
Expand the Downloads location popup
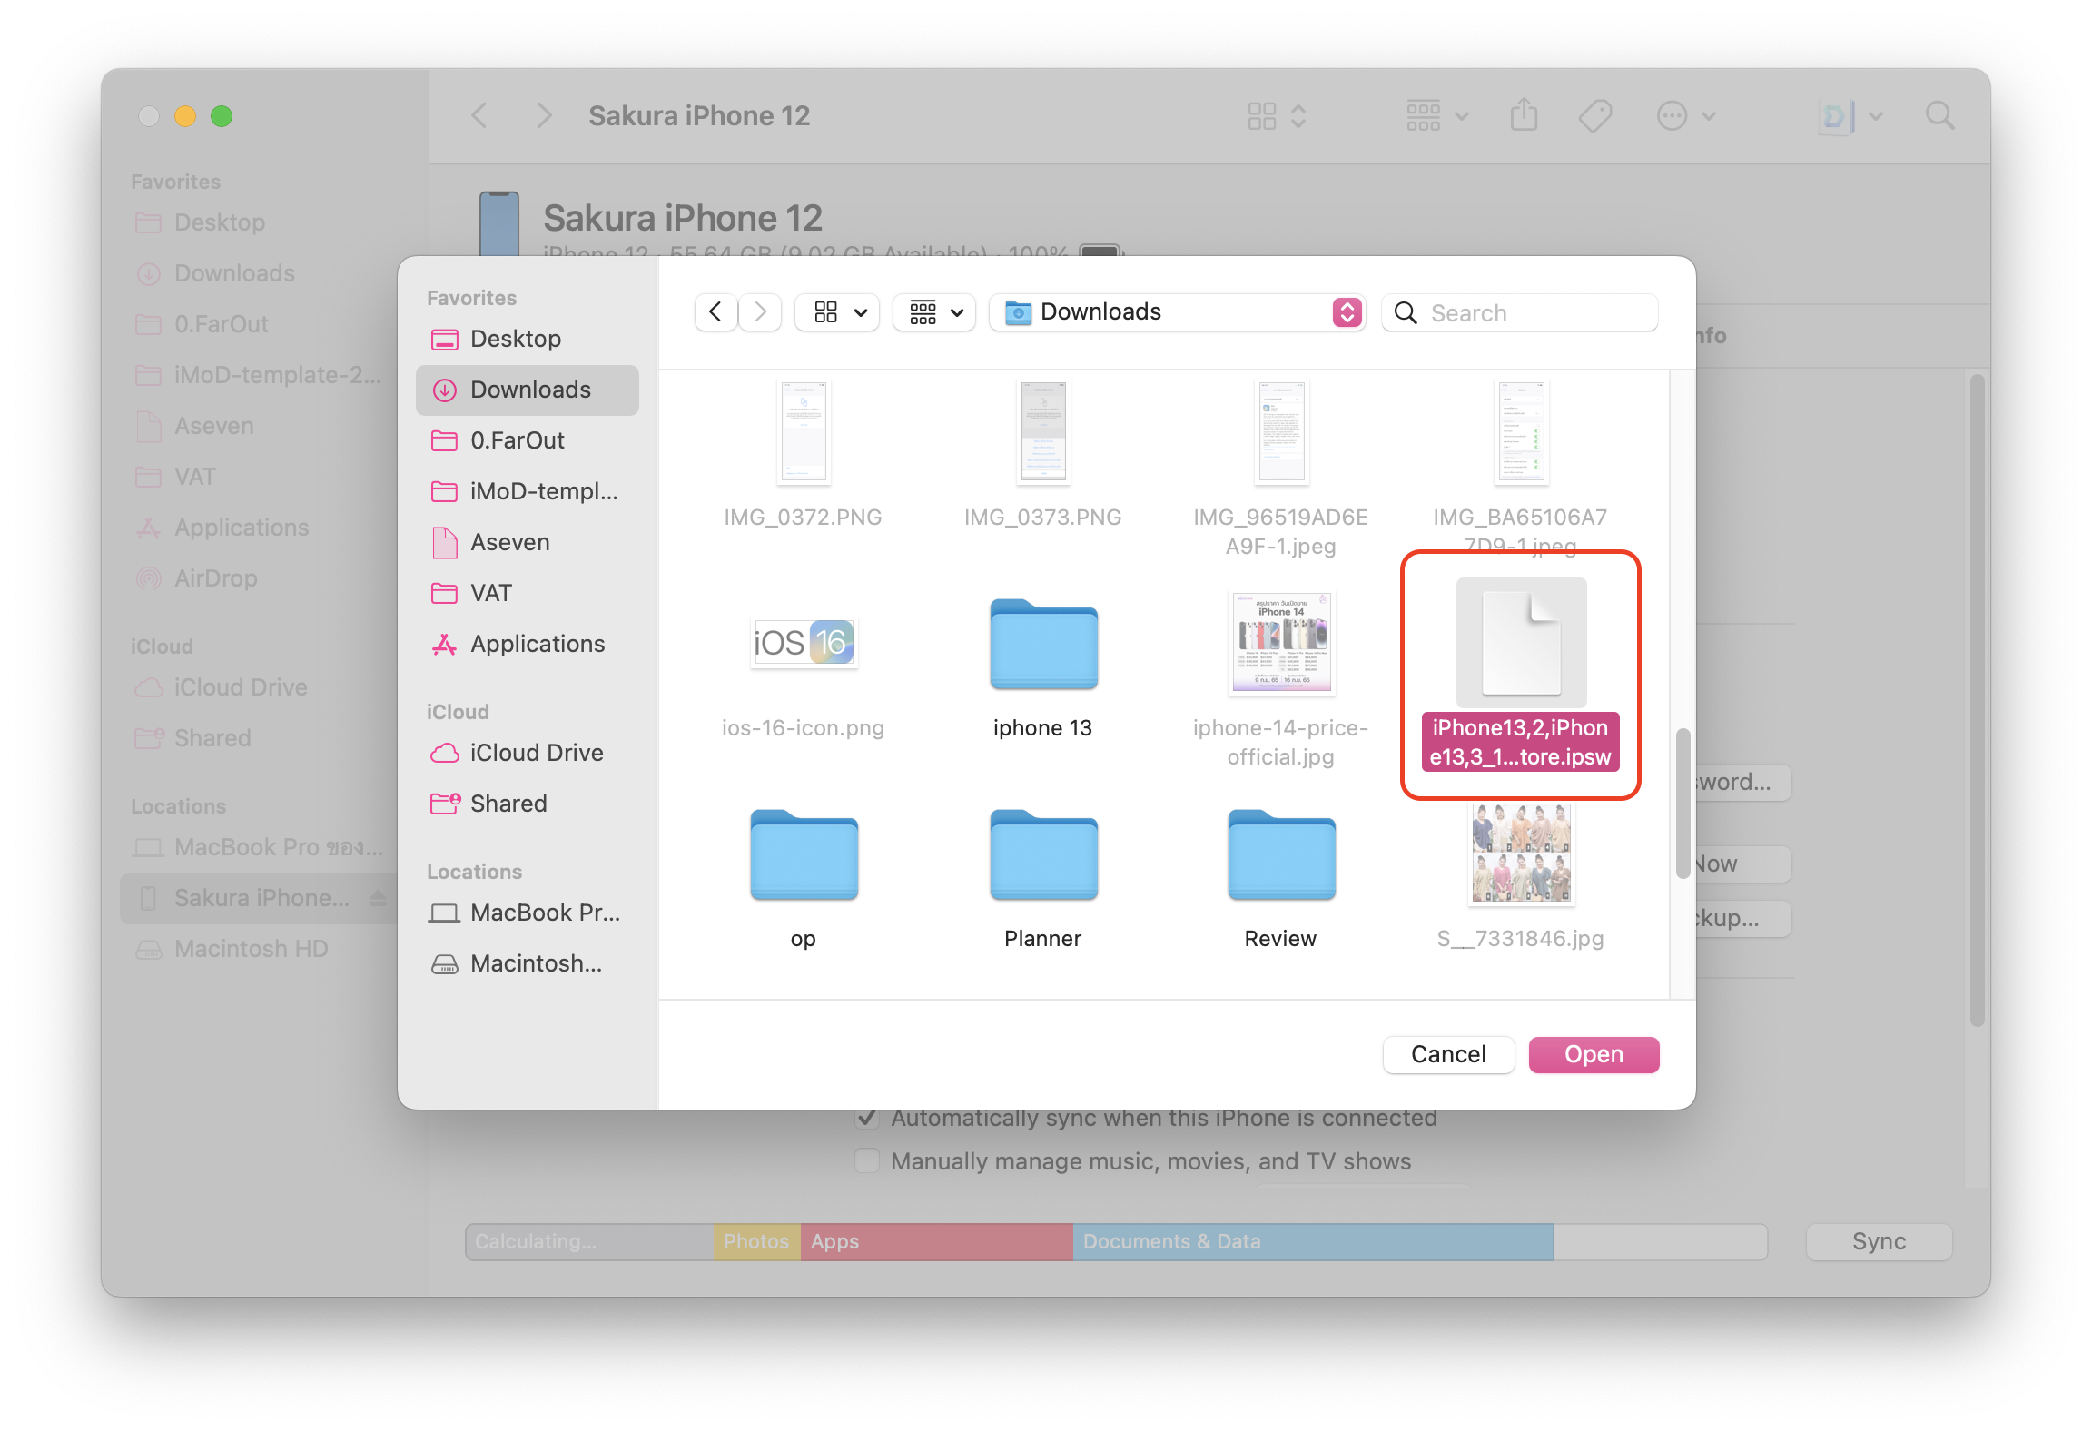(1177, 312)
